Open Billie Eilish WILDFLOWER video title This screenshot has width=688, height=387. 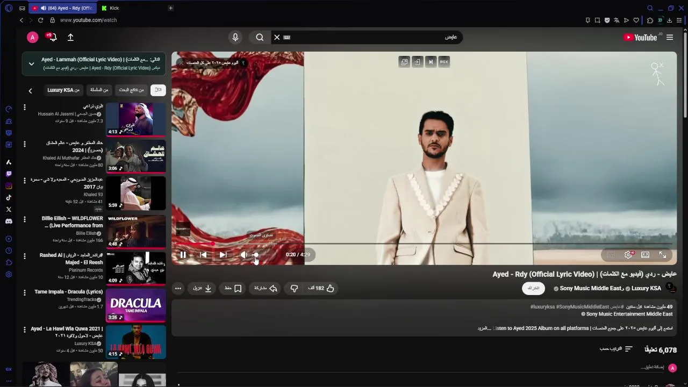(x=73, y=222)
